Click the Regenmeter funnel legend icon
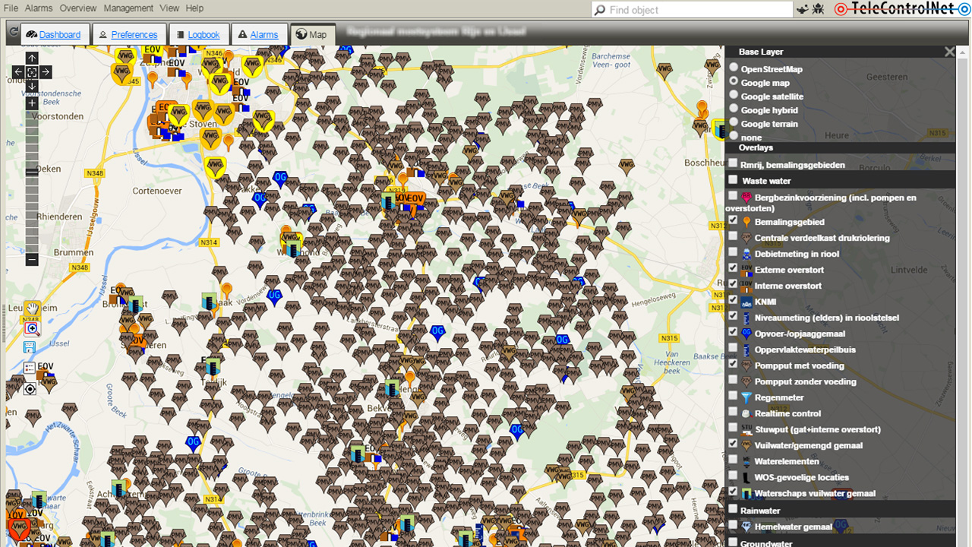Viewport: 972px width, 547px height. [x=746, y=397]
